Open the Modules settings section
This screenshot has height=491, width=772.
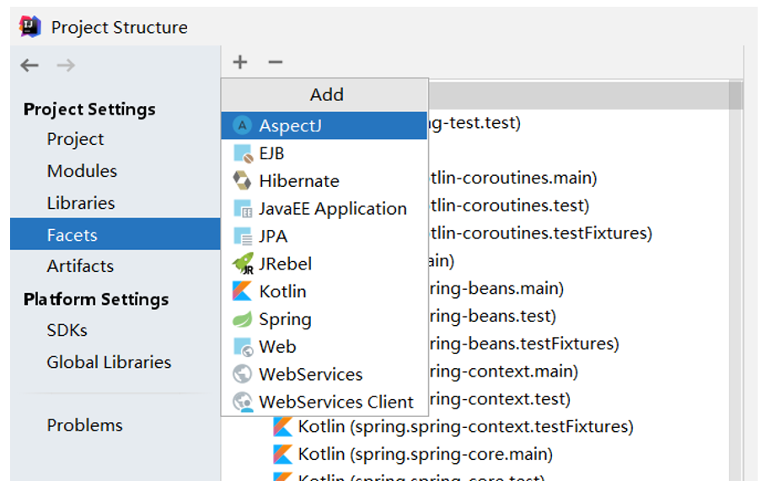click(82, 171)
